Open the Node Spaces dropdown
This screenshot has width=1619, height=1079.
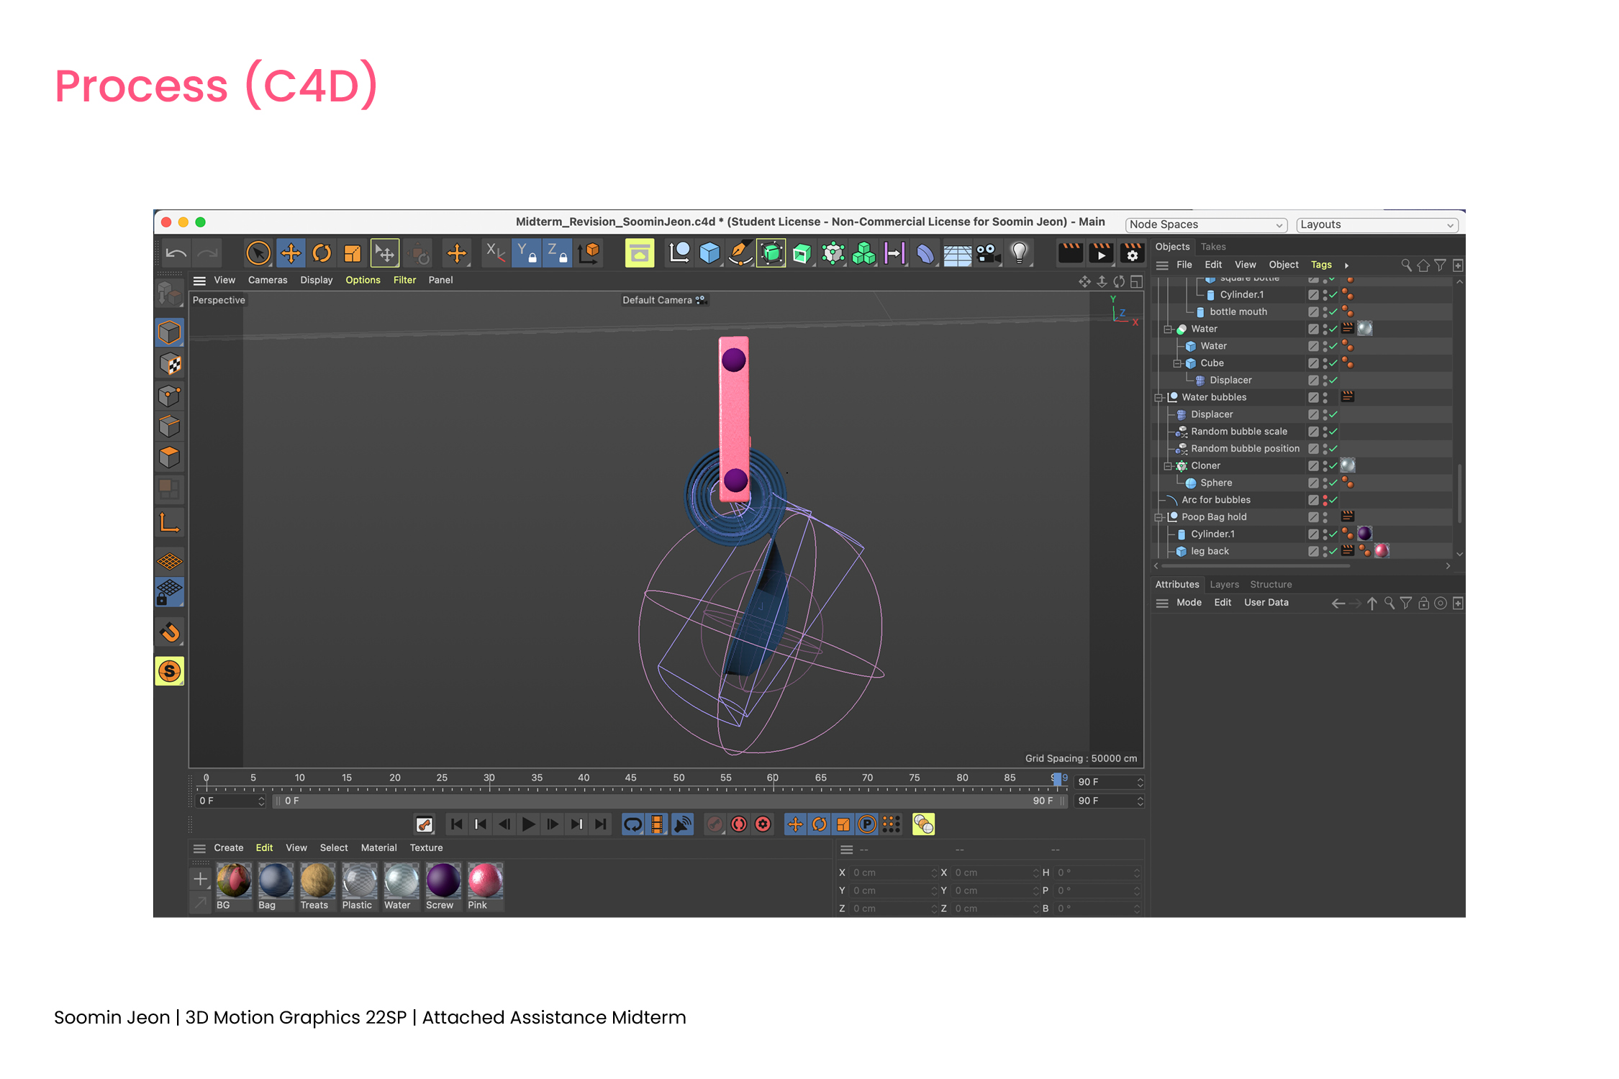coord(1206,224)
